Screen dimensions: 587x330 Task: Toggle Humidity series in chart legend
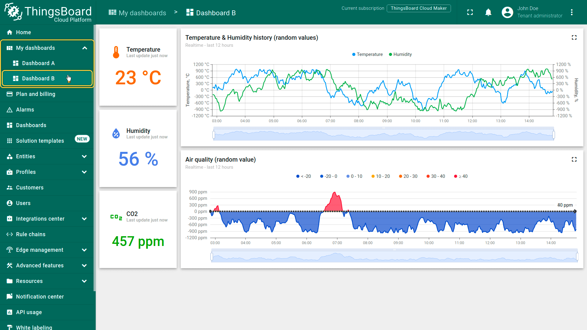click(x=400, y=54)
